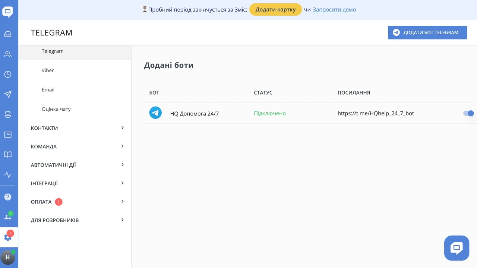Image resolution: width=477 pixels, height=268 pixels.
Task: Open the settings gear icon
Action: point(8,236)
